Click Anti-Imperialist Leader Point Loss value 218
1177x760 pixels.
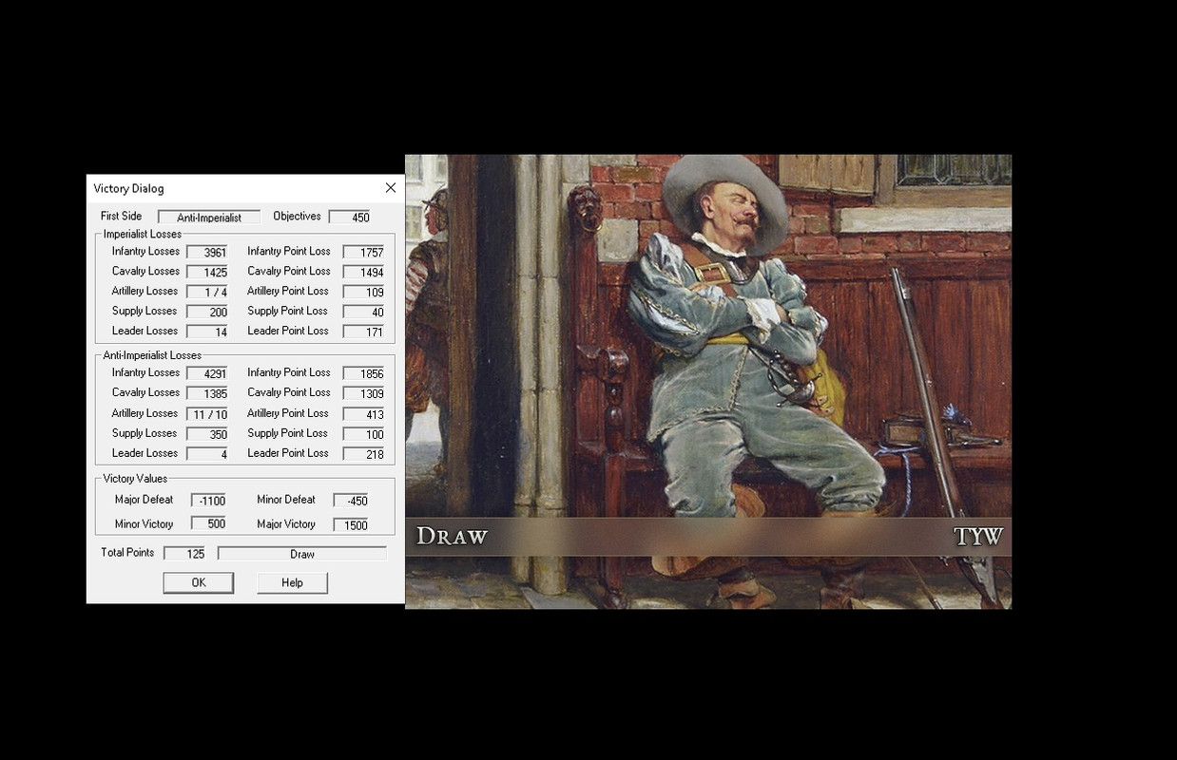pyautogui.click(x=364, y=455)
